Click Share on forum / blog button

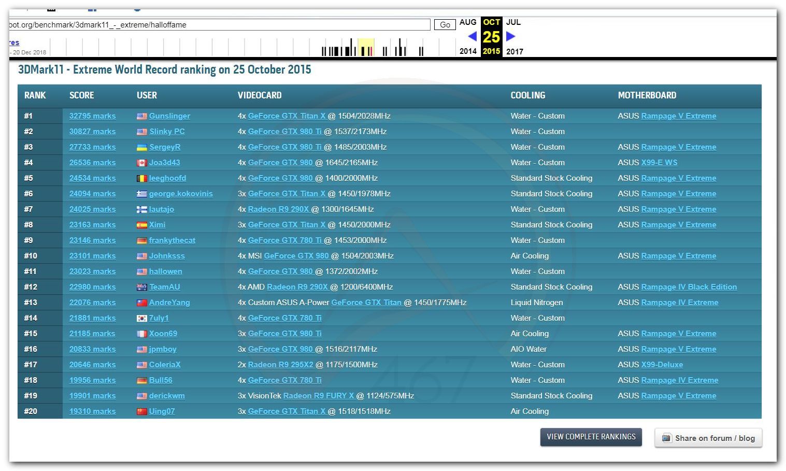708,438
